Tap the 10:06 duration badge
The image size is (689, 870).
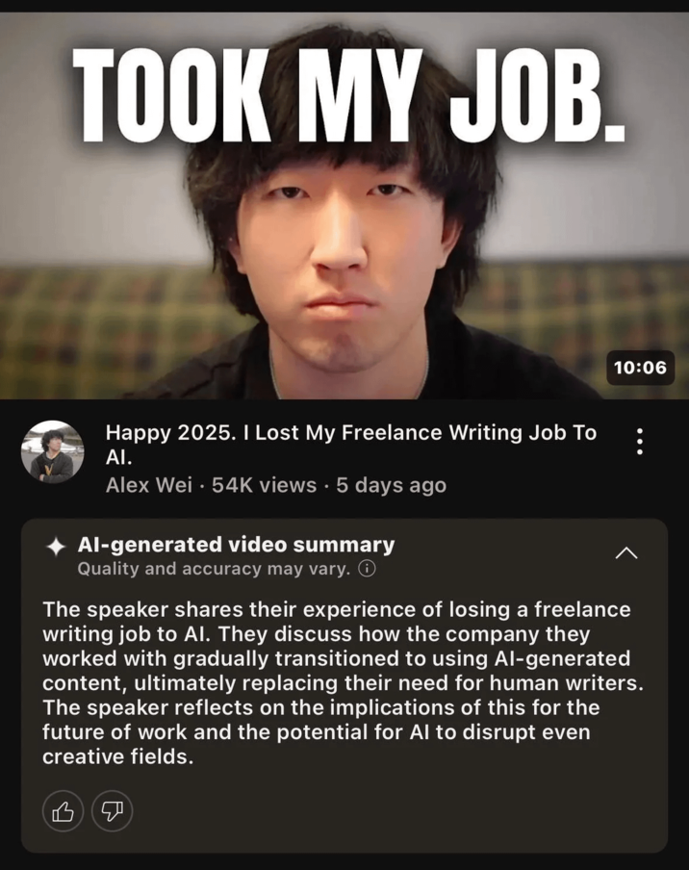[640, 368]
